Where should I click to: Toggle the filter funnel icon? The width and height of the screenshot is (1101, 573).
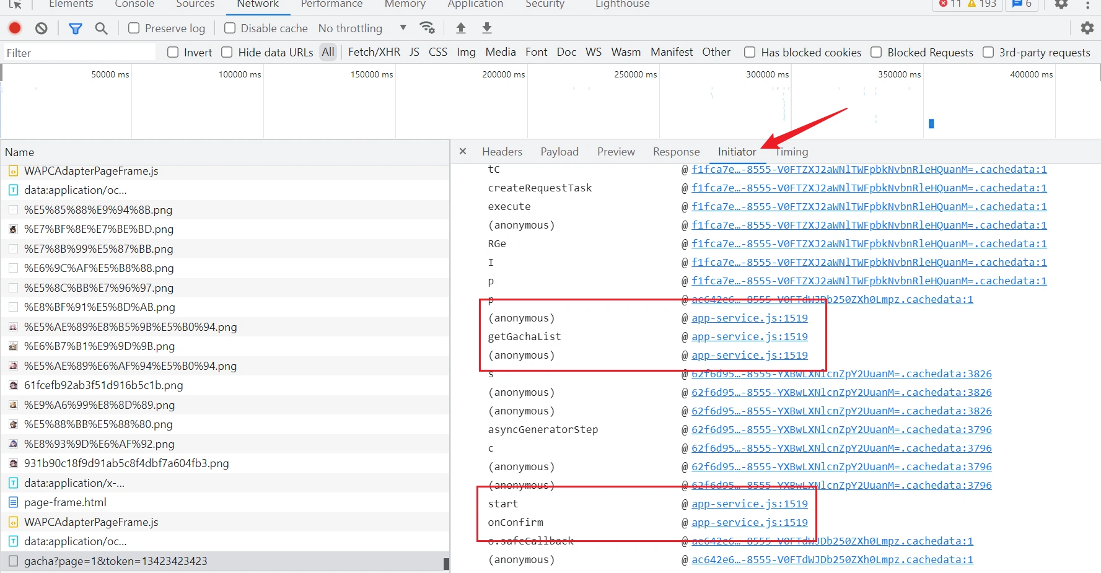(75, 28)
